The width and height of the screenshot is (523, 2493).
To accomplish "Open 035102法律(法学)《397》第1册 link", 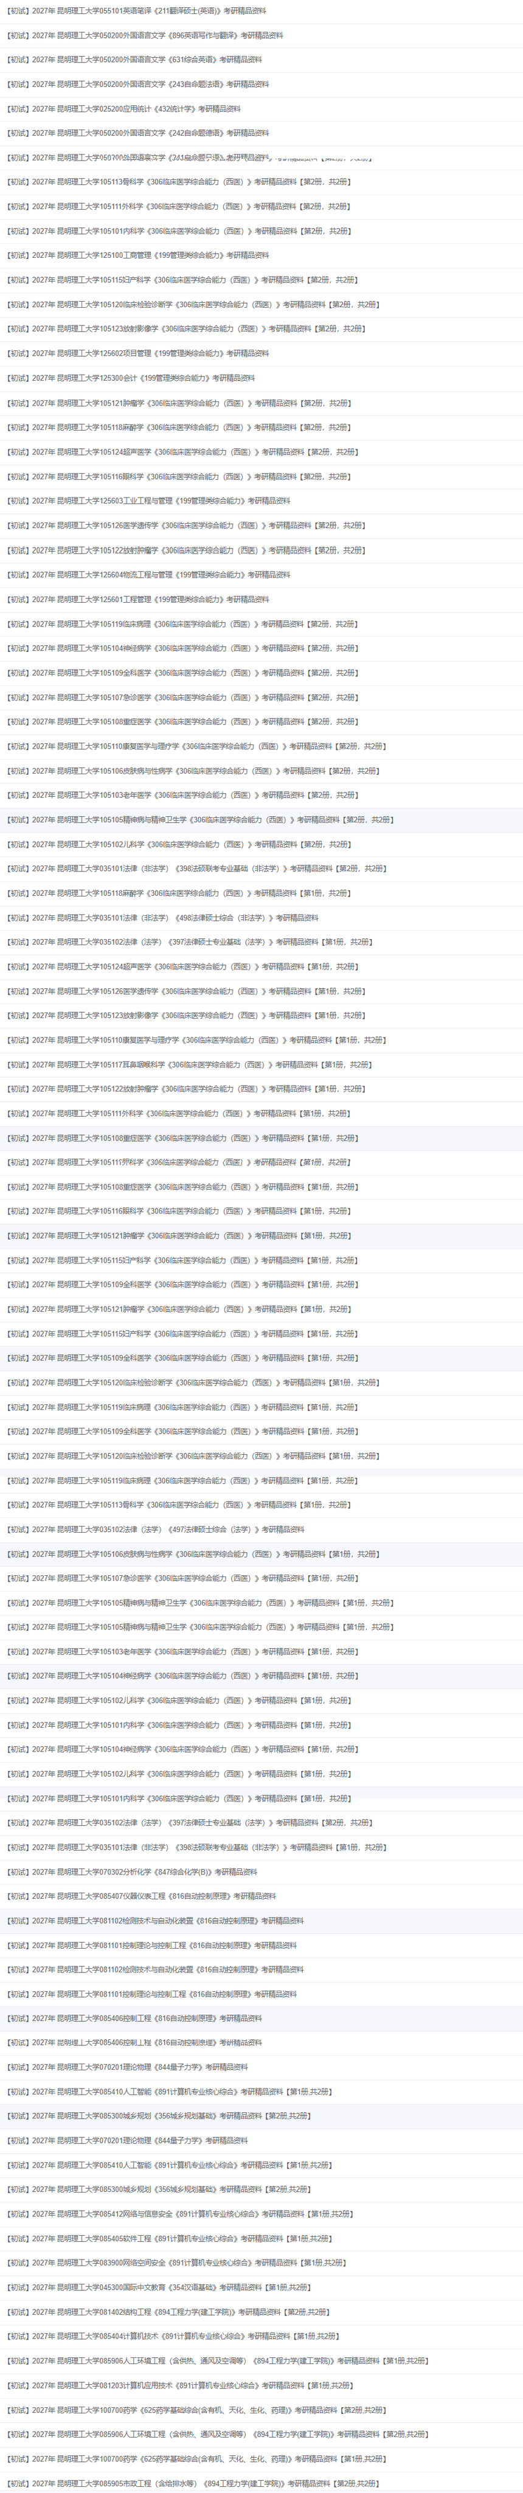I will click(x=190, y=941).
